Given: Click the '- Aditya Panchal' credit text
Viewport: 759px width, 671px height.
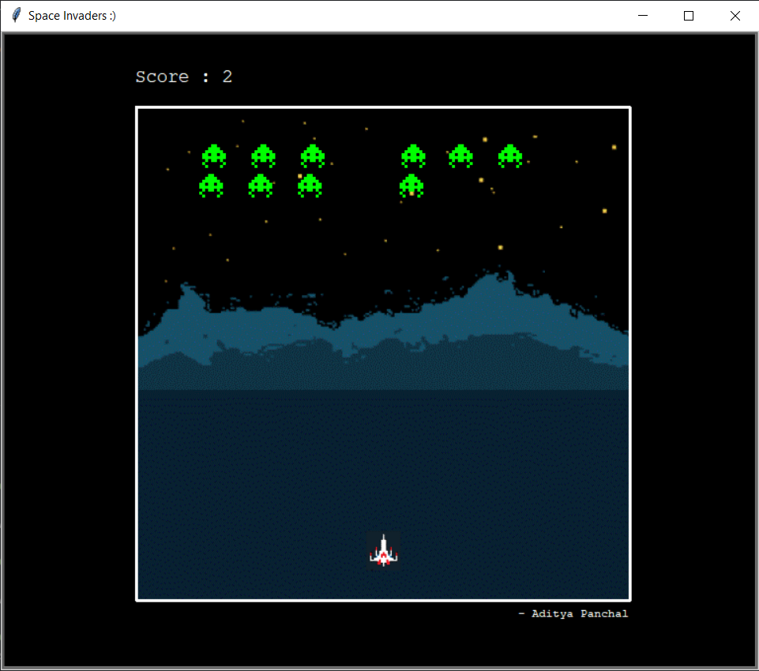Looking at the screenshot, I should pyautogui.click(x=573, y=613).
